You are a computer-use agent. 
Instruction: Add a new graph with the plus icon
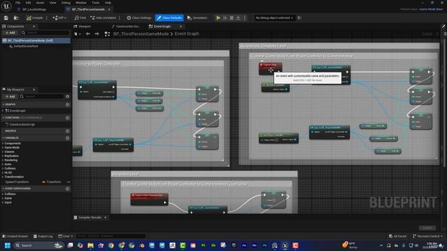(x=68, y=105)
